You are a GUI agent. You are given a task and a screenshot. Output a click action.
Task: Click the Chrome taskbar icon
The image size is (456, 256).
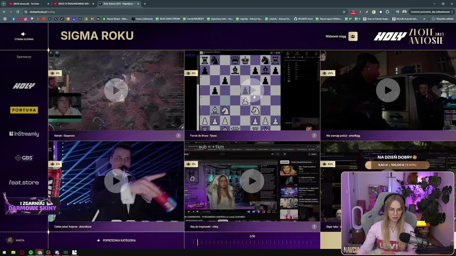pos(40,252)
